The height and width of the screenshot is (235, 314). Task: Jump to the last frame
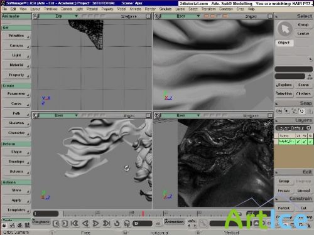click(106, 223)
